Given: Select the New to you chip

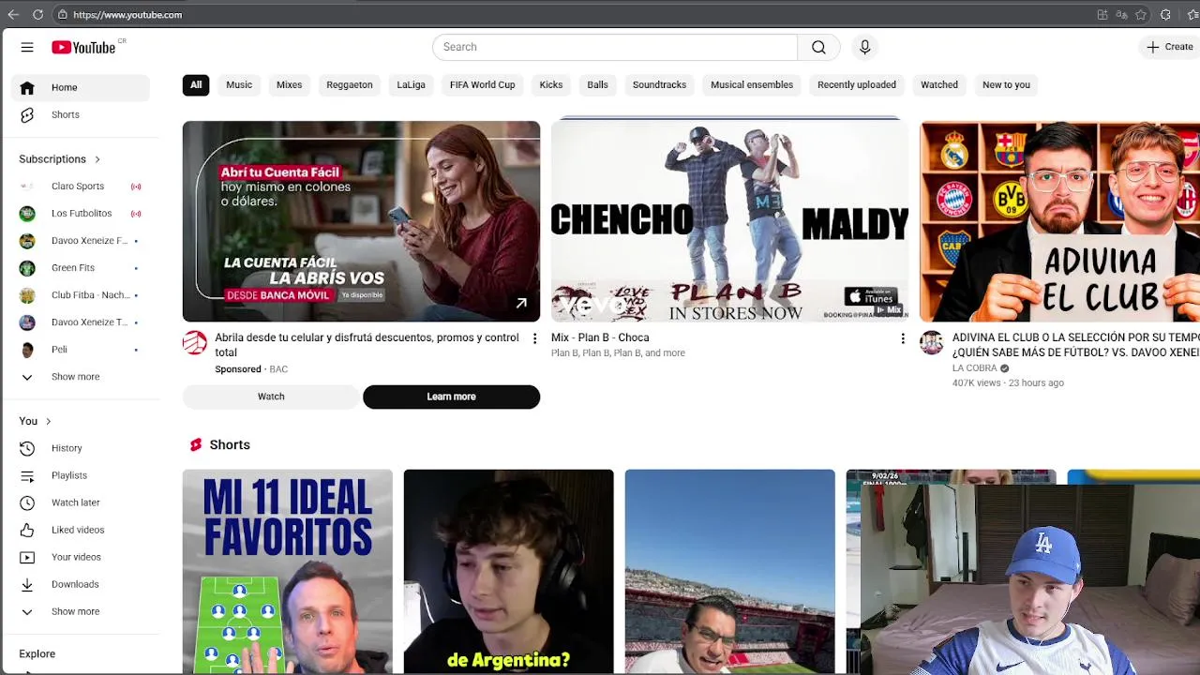Looking at the screenshot, I should (x=1006, y=84).
